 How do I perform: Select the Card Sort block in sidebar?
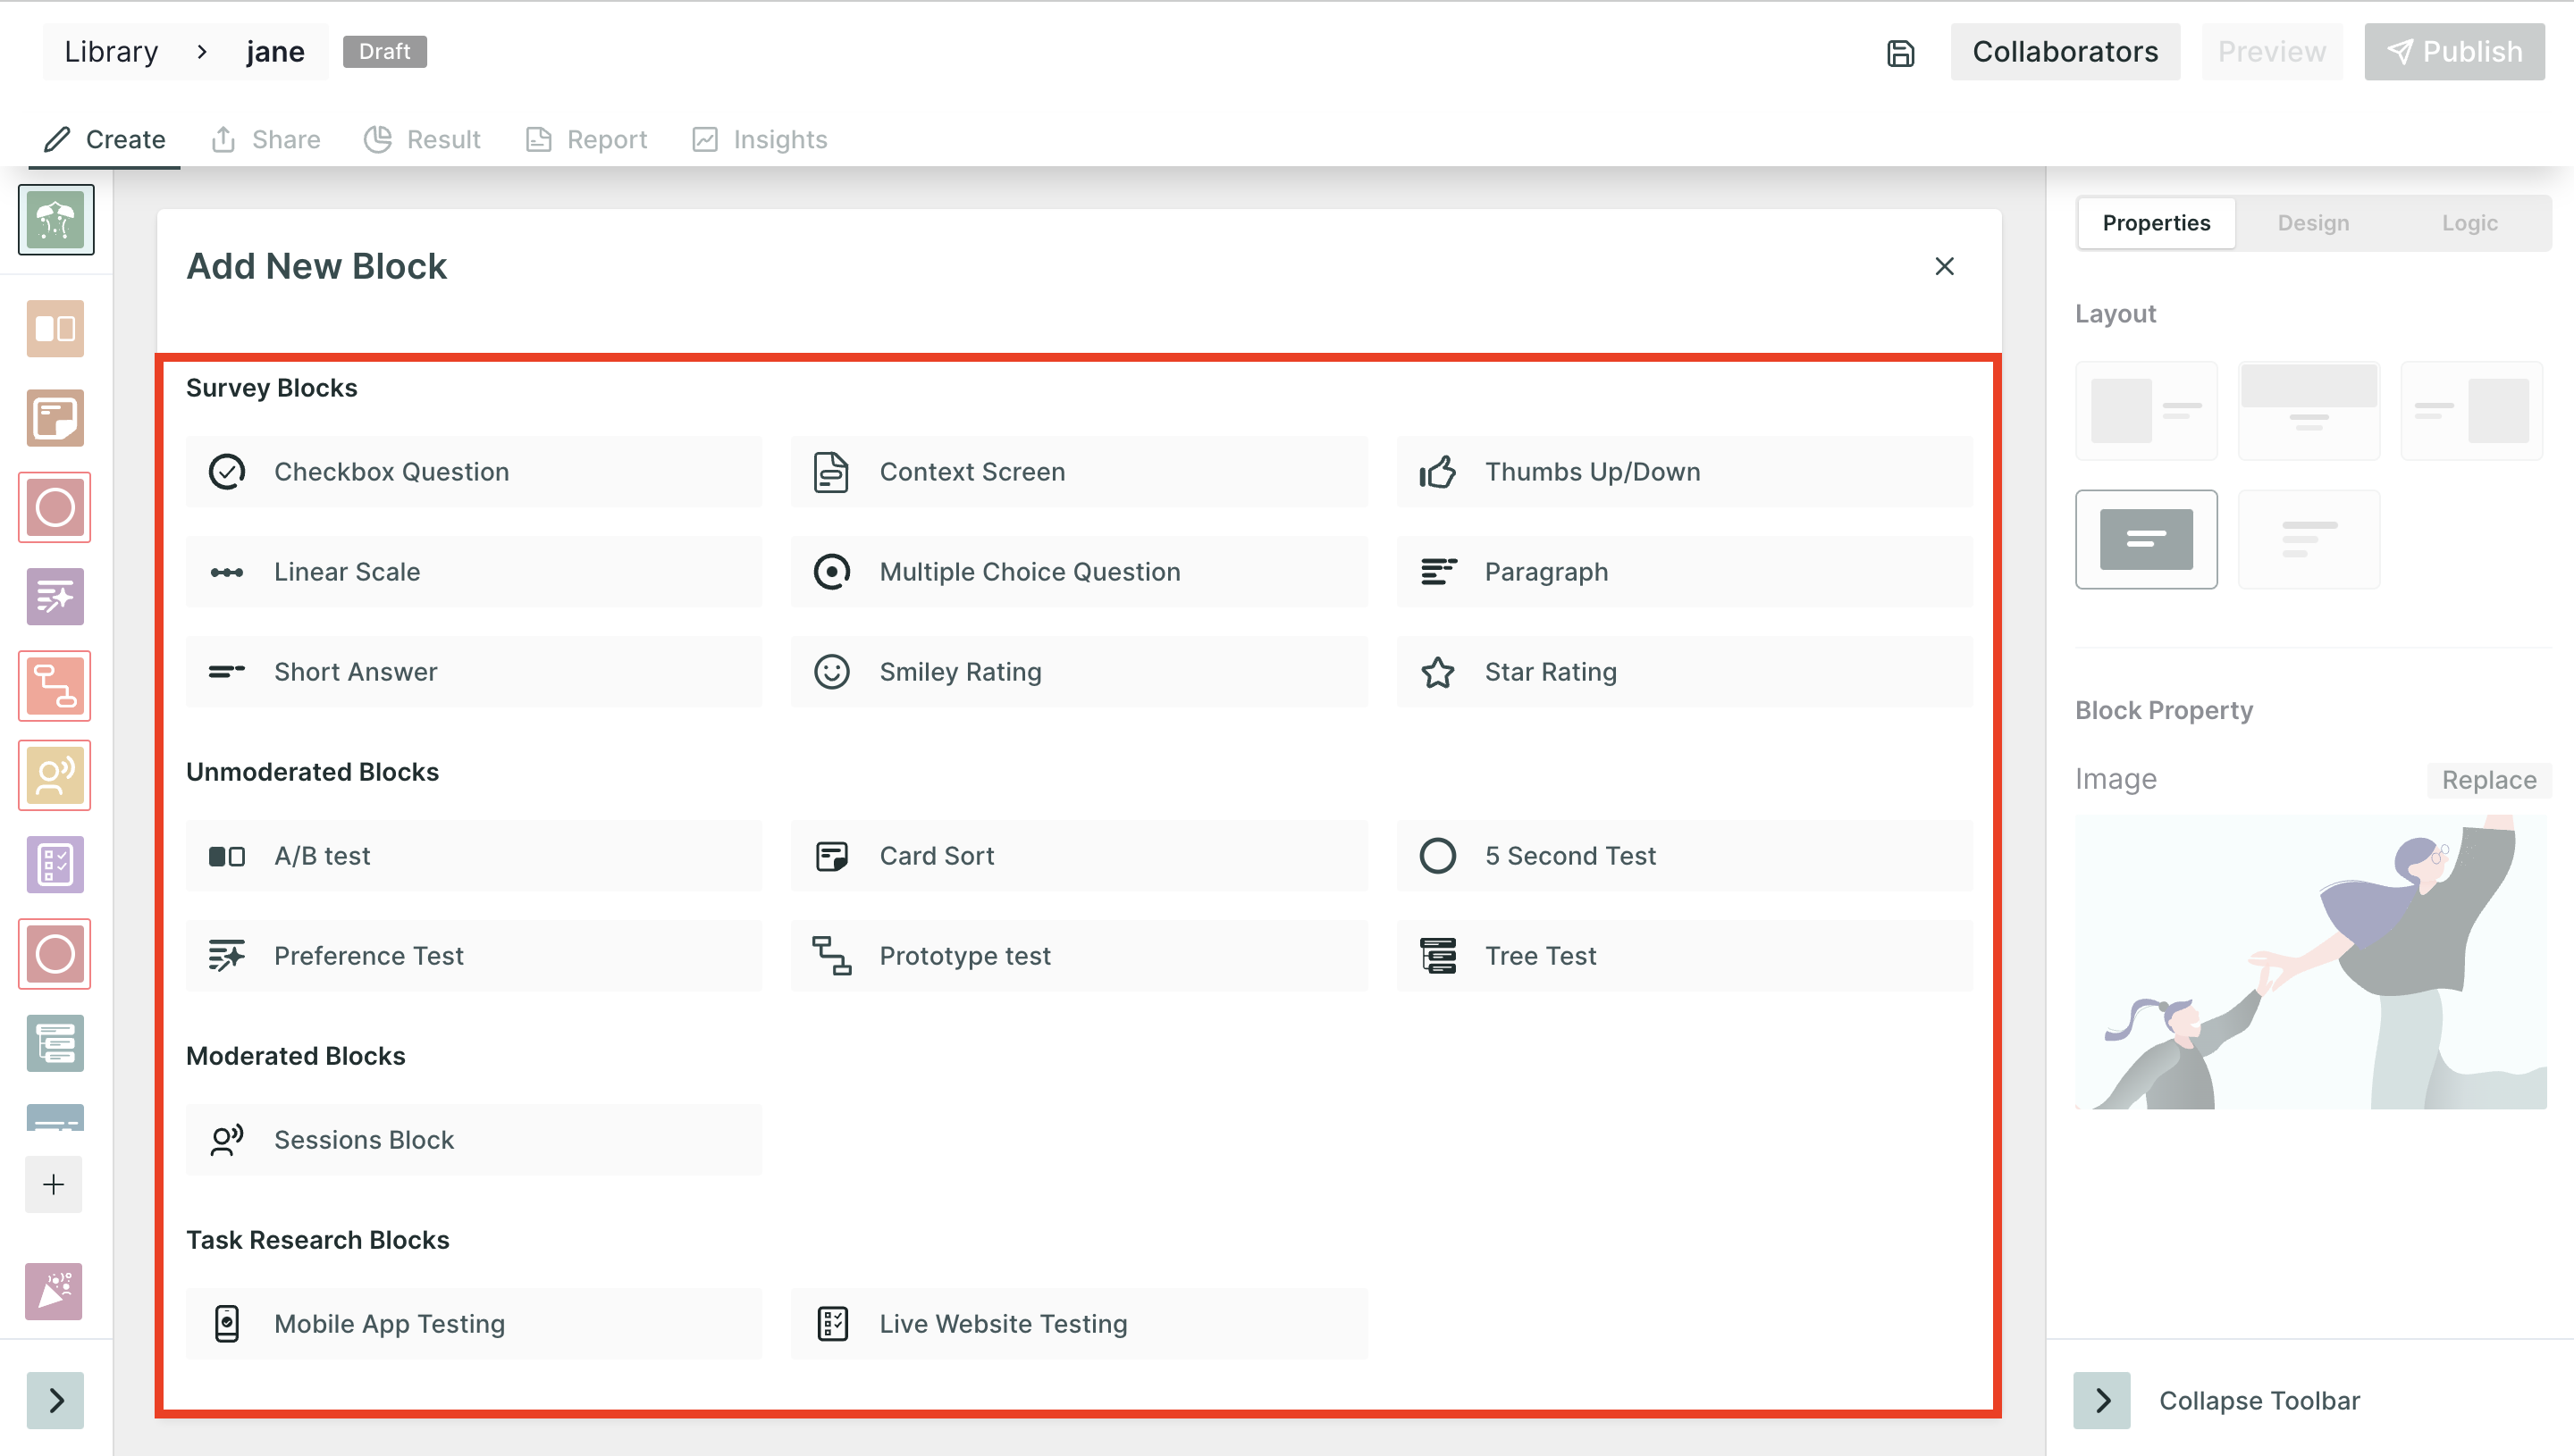(55, 418)
